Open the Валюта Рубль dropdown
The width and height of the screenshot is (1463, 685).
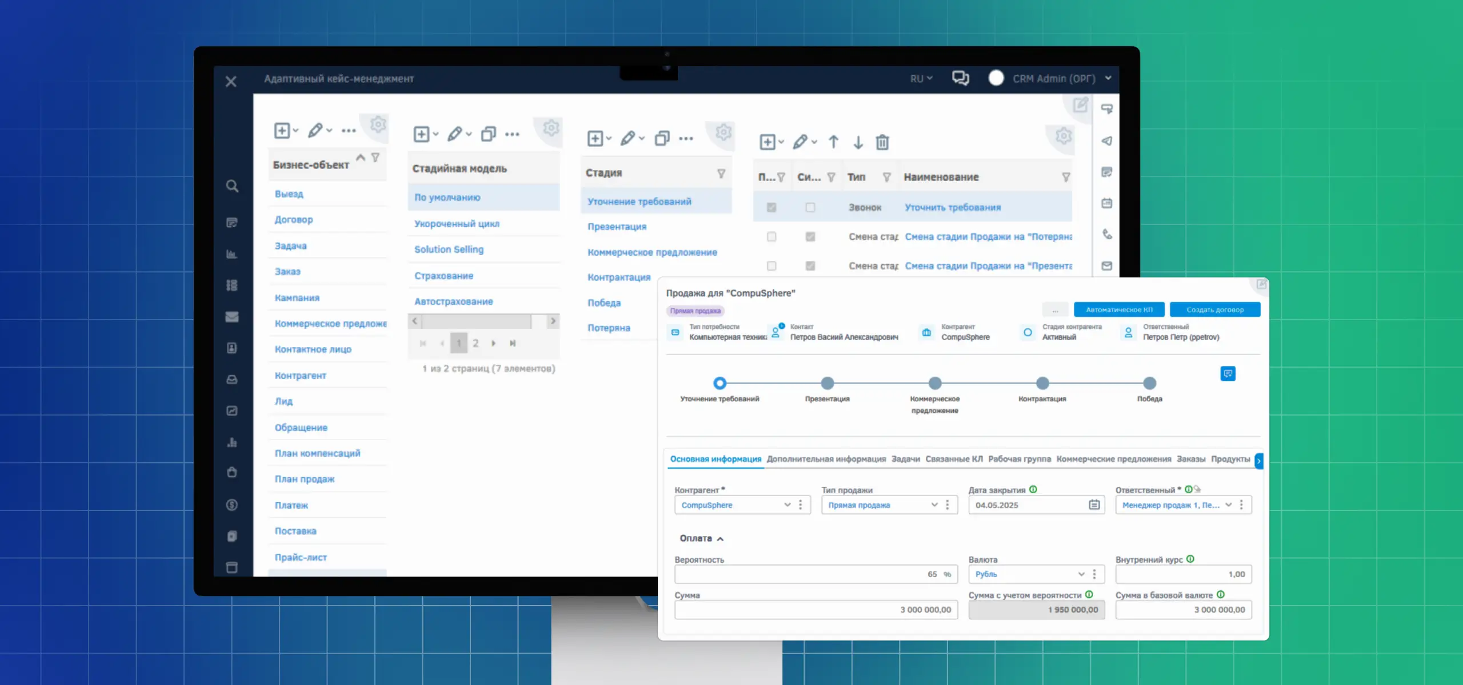(x=1081, y=574)
